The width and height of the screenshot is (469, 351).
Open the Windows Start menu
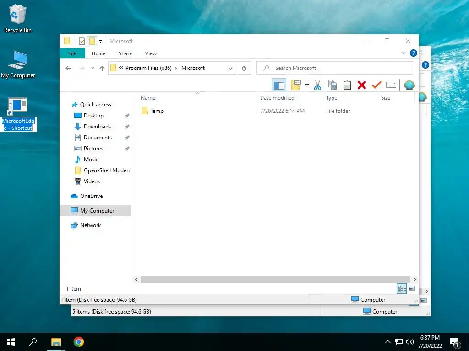tap(11, 342)
